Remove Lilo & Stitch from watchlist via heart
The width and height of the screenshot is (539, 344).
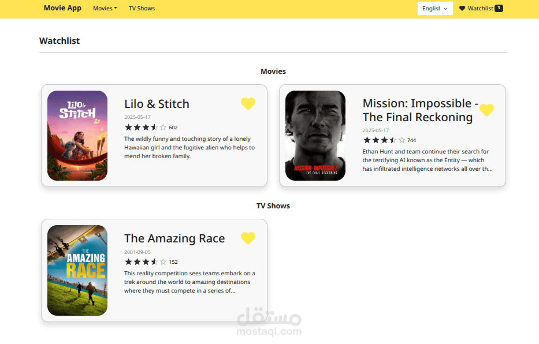pos(248,103)
